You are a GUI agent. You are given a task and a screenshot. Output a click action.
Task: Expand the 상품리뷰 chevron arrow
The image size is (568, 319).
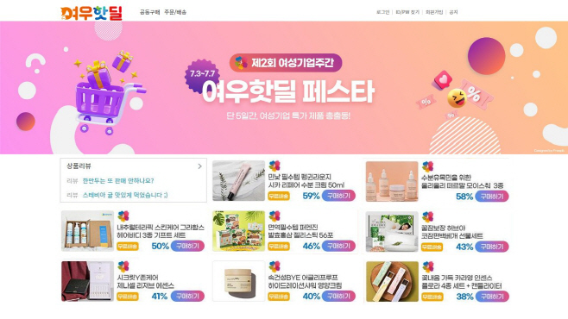(199, 166)
